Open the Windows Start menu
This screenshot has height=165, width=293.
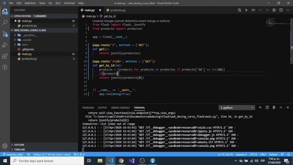(x=5, y=161)
